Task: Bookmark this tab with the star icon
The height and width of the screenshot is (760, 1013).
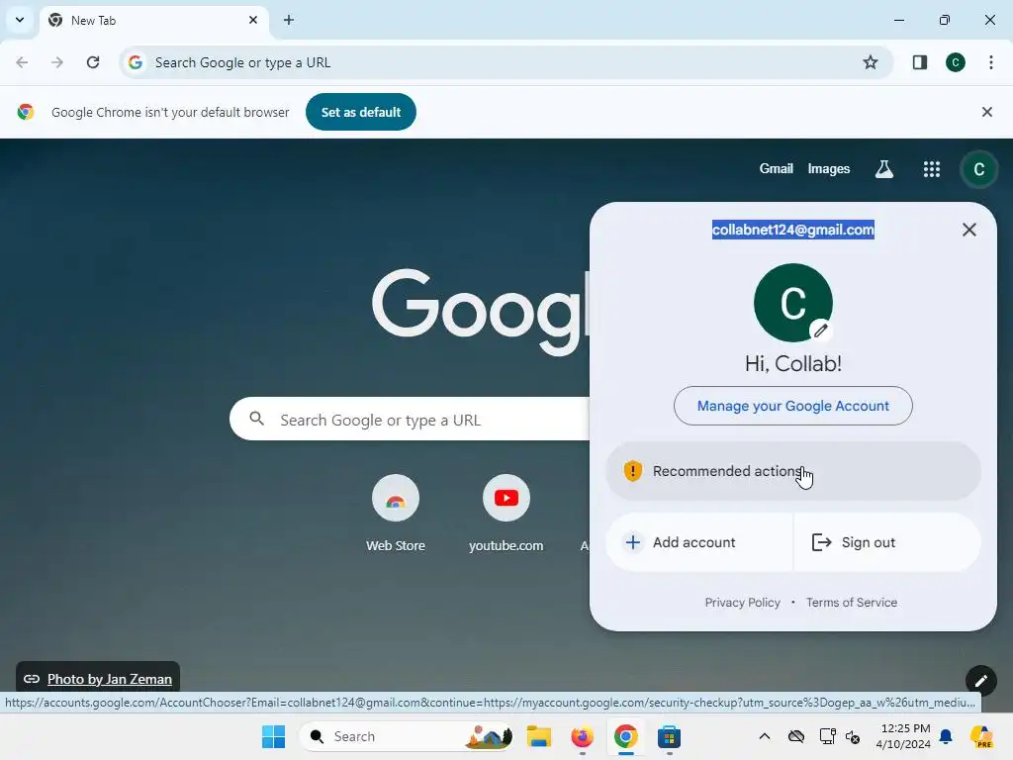Action: coord(871,62)
